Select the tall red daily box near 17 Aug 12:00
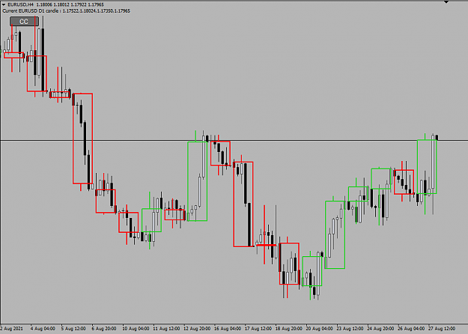The height and width of the screenshot is (334, 468). (x=243, y=204)
